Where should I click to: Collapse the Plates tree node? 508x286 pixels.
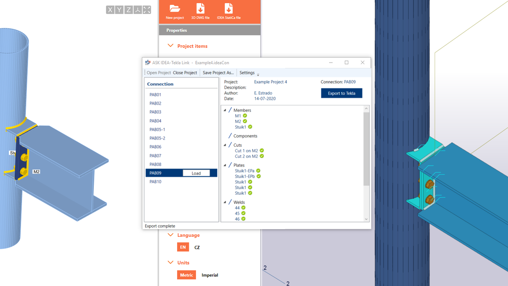point(225,165)
